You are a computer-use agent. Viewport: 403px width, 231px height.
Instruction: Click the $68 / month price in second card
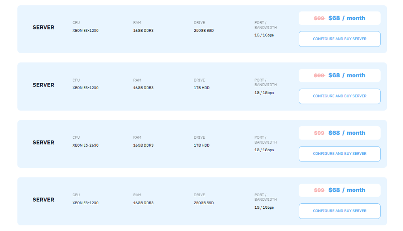(346, 75)
